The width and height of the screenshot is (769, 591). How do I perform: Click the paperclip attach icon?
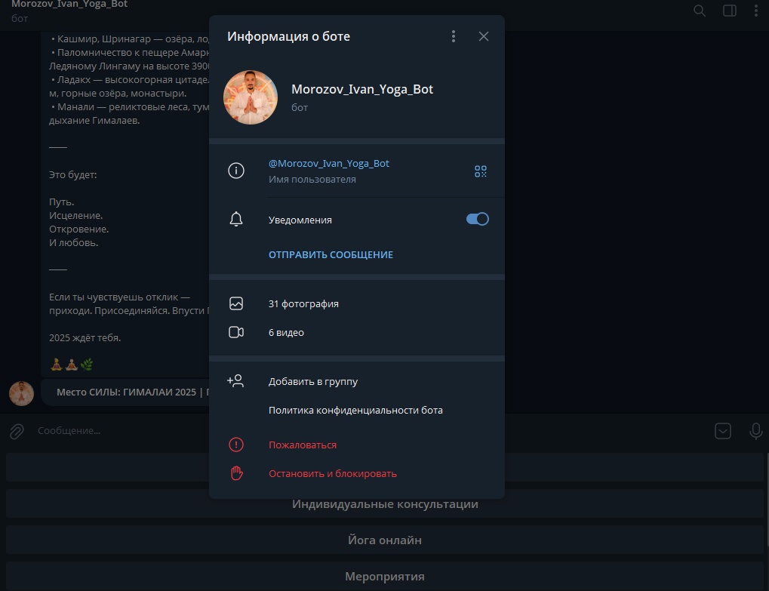(17, 431)
